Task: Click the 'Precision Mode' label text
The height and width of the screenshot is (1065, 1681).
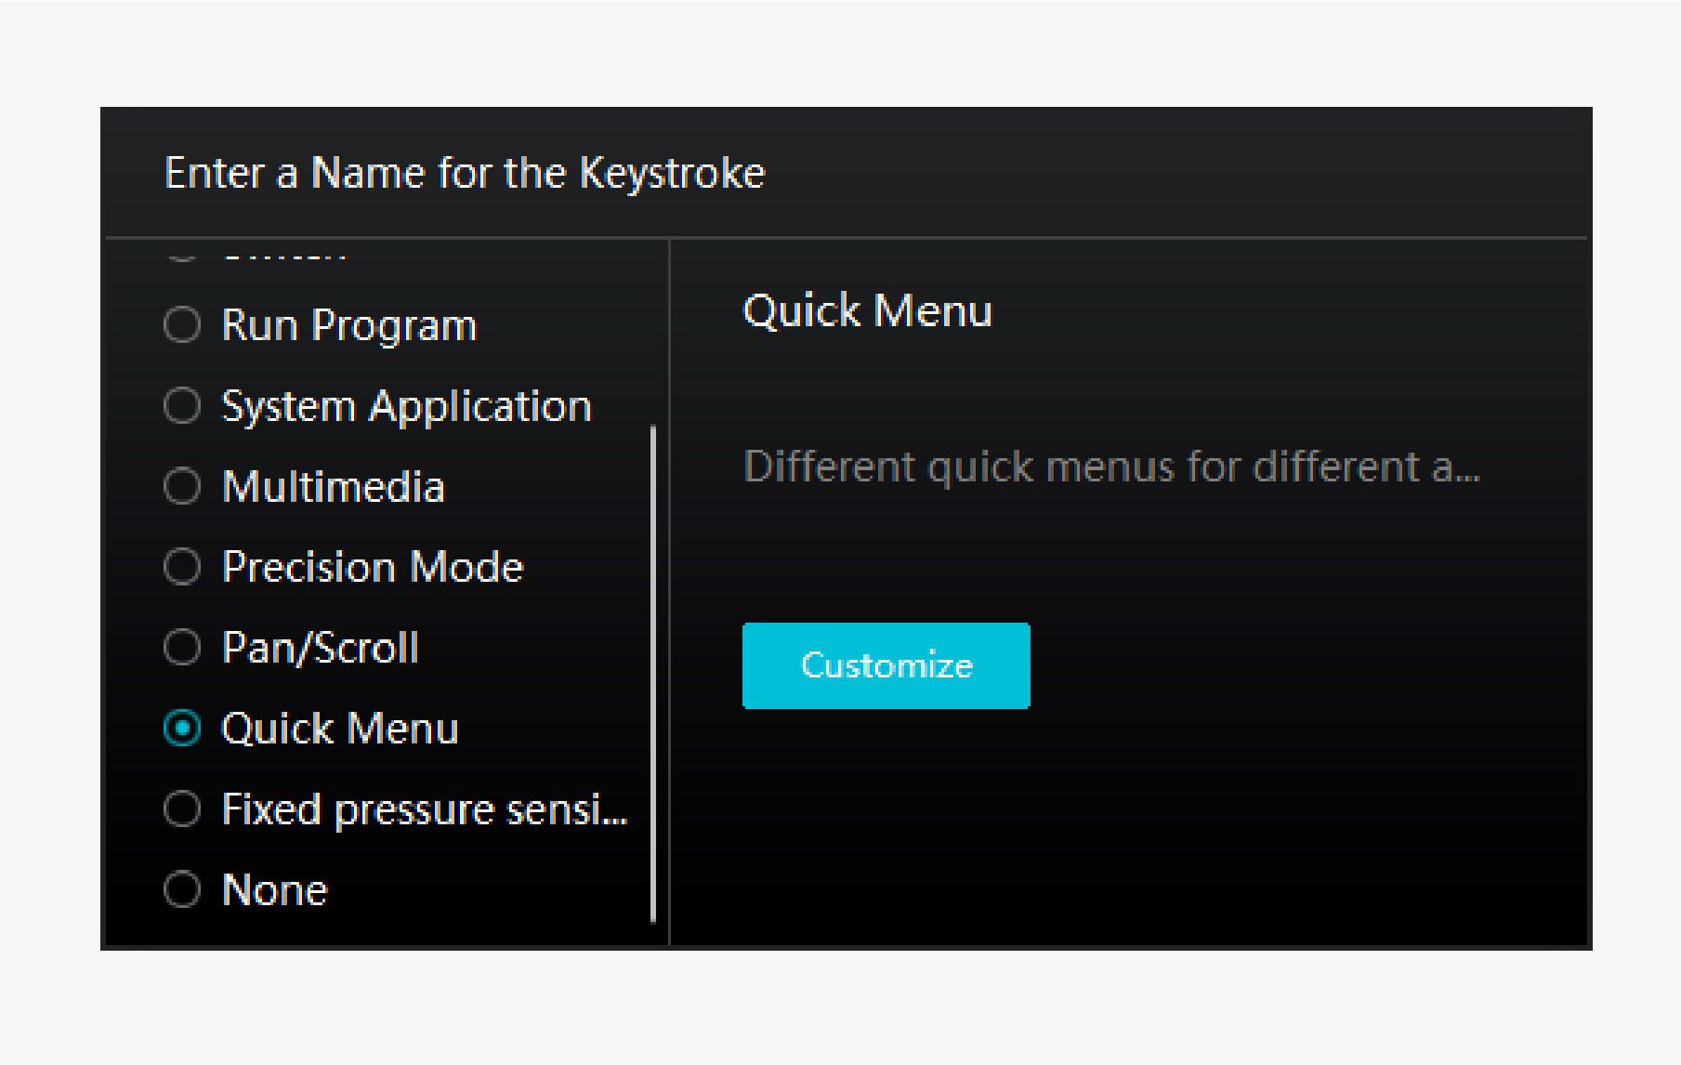Action: 373,567
